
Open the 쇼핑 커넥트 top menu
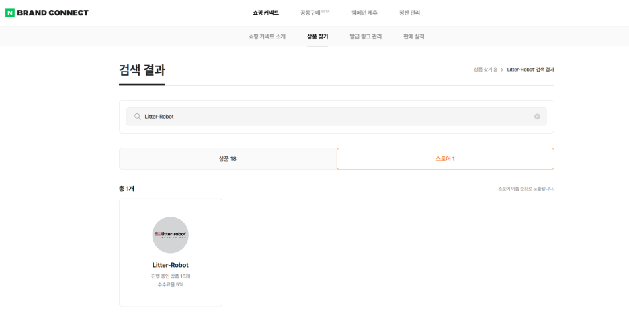pyautogui.click(x=265, y=13)
